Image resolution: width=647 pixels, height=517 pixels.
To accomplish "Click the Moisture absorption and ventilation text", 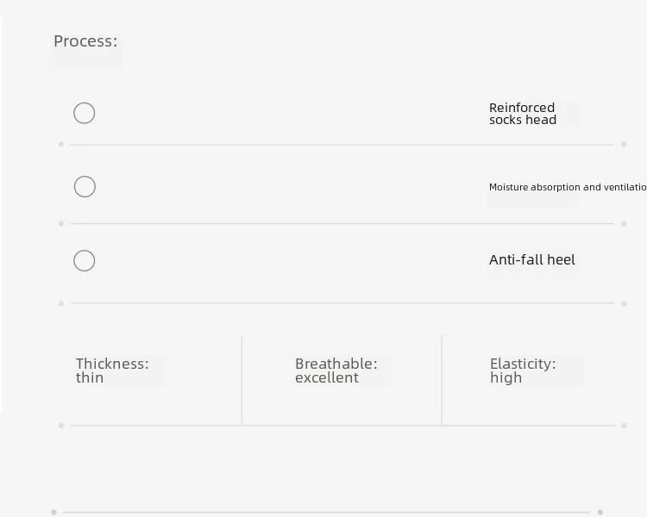I will (x=568, y=187).
